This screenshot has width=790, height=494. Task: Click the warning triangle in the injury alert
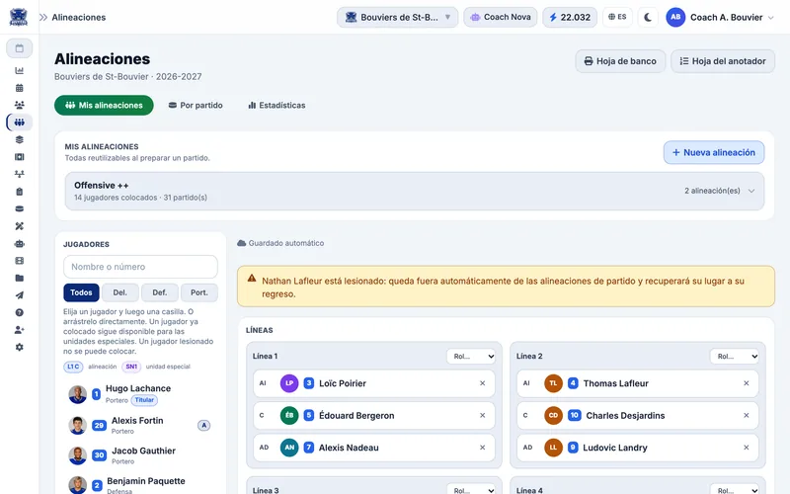pos(252,279)
